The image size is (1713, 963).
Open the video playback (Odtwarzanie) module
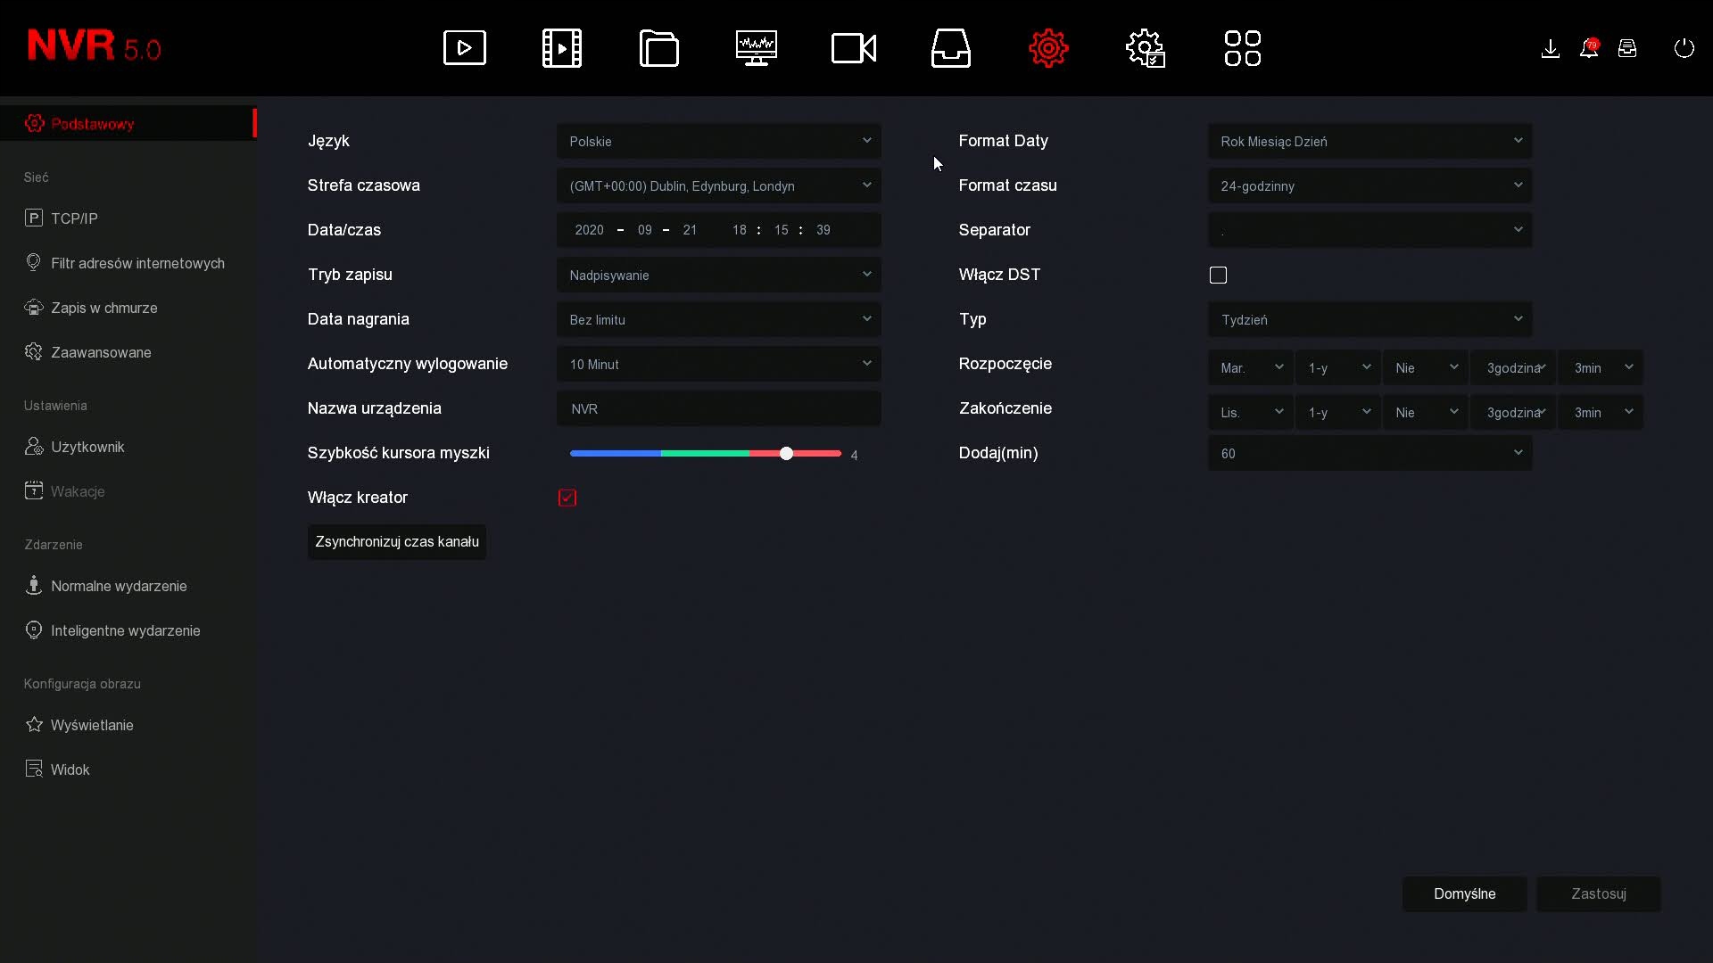click(x=561, y=47)
